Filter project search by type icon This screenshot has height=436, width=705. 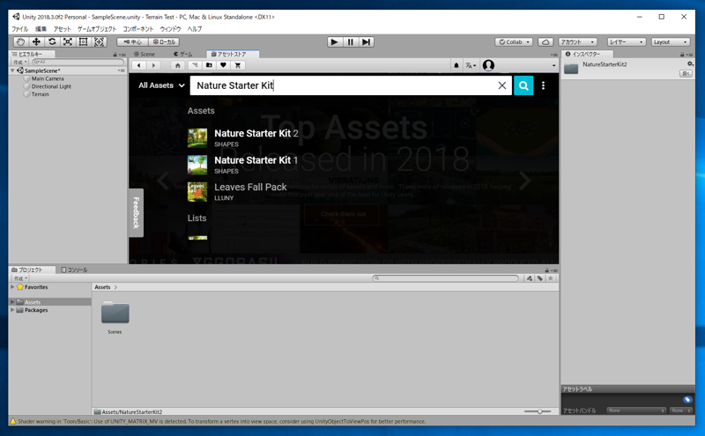(530, 278)
